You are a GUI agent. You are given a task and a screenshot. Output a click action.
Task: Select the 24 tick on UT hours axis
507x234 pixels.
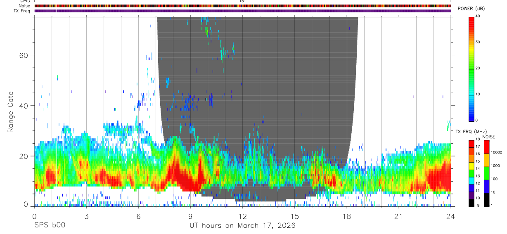tap(450, 216)
